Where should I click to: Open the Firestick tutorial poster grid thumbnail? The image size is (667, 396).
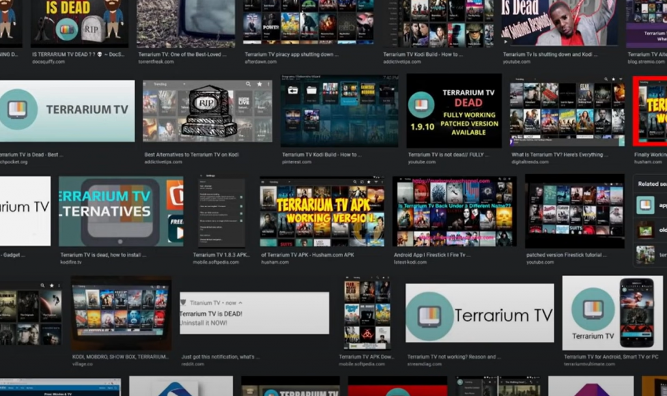point(575,211)
